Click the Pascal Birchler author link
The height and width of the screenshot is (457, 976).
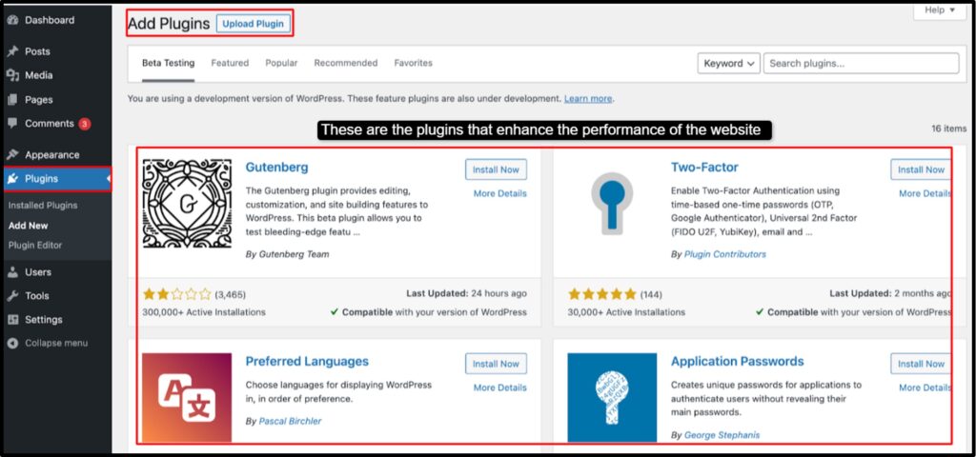(x=290, y=421)
